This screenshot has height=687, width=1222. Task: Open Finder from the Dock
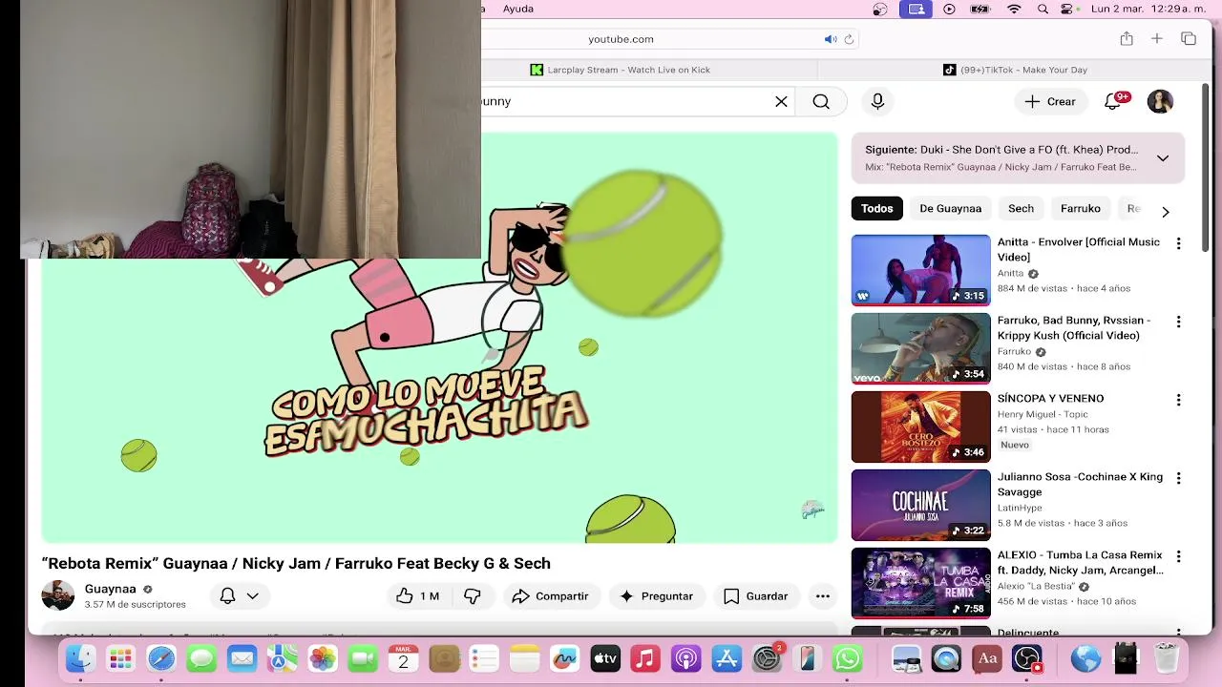coord(80,658)
